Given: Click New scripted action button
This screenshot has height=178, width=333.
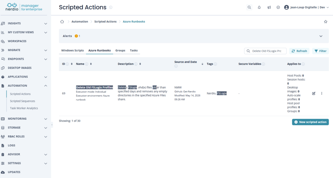Looking at the screenshot, I should click(x=310, y=122).
